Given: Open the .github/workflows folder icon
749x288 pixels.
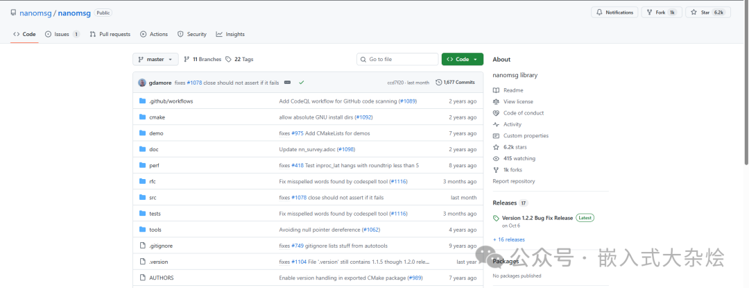Looking at the screenshot, I should point(142,101).
